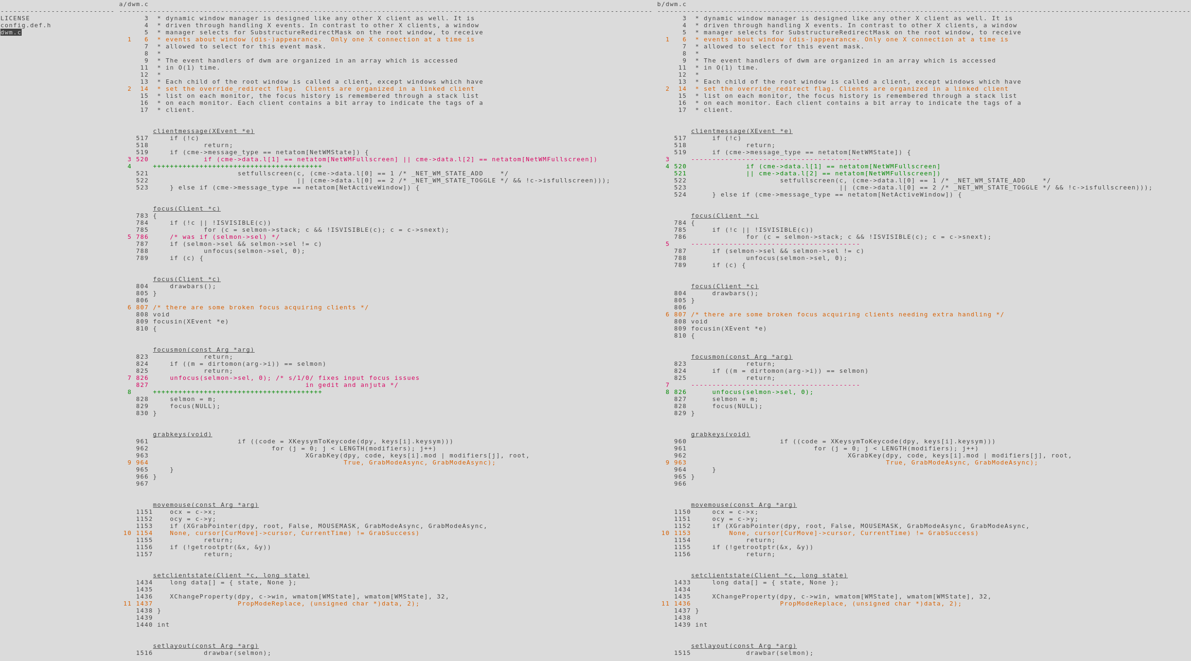Click focusmon(const Arg *arg) header in left pane
This screenshot has width=1191, height=661.
tap(203, 350)
